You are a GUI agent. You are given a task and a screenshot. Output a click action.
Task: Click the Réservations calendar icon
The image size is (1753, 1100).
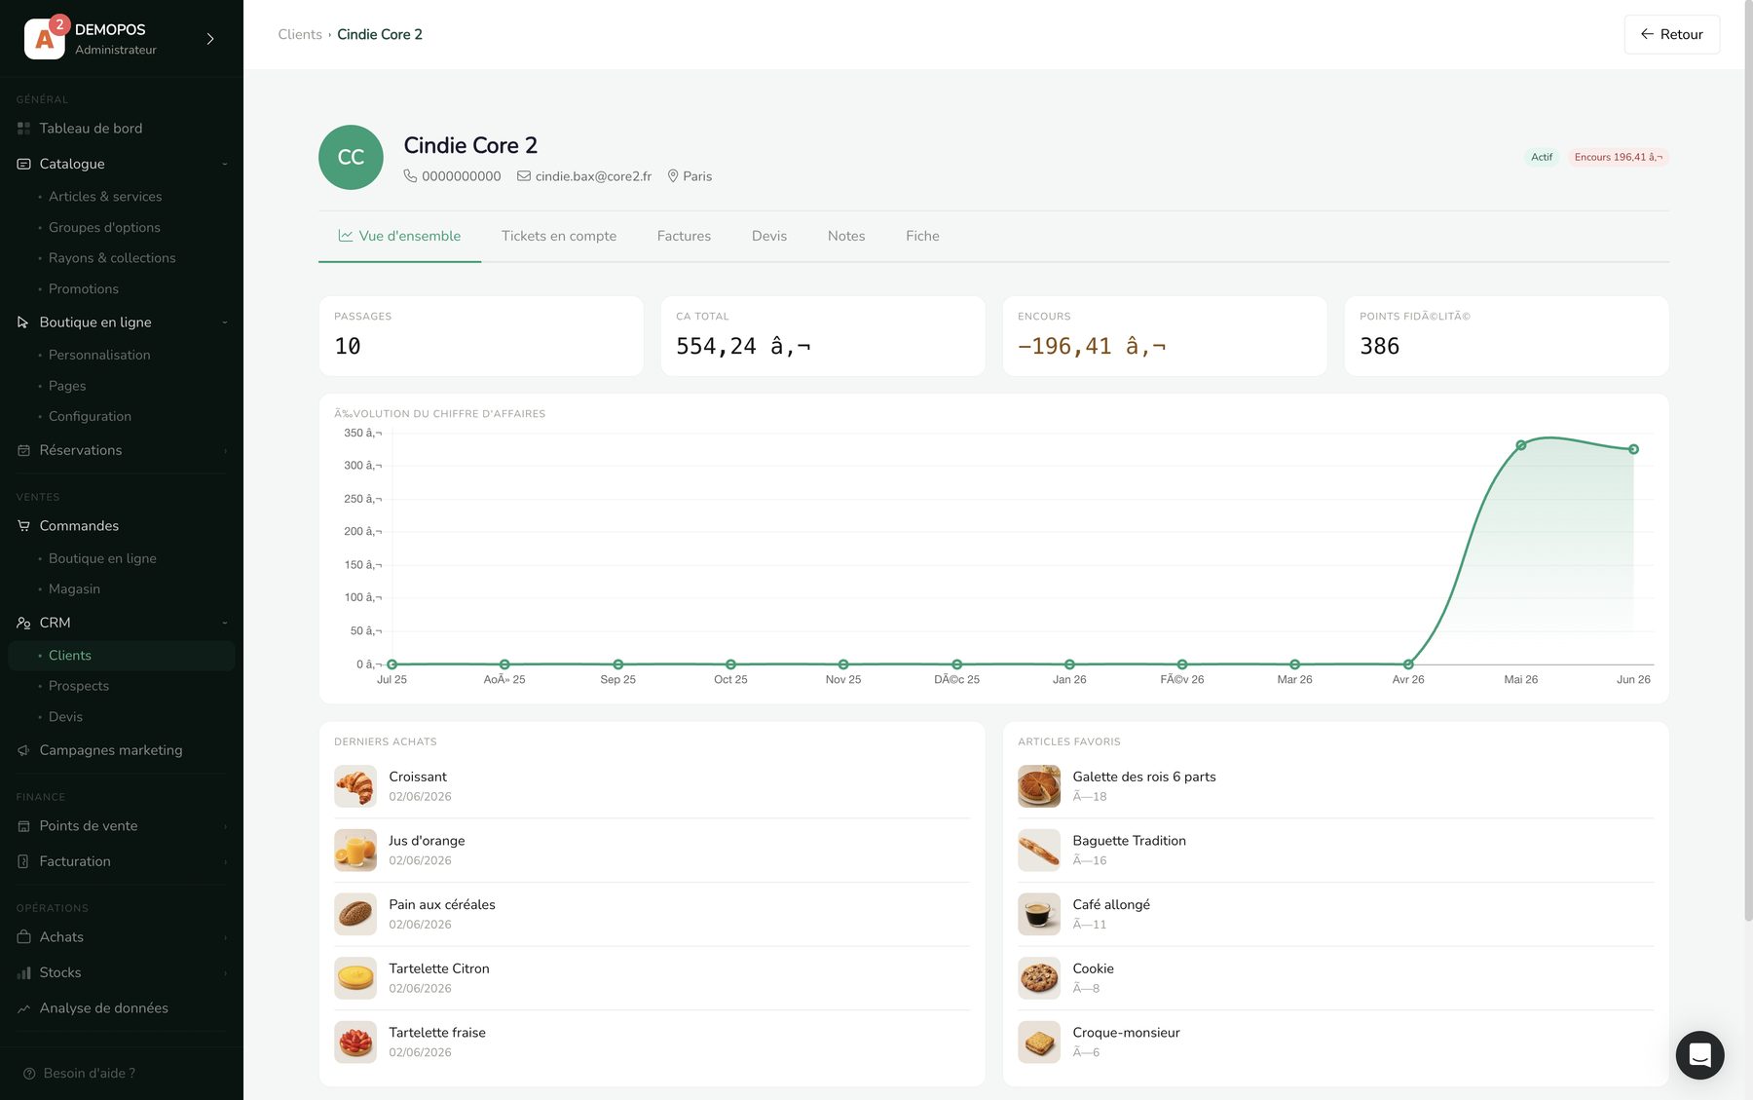(x=23, y=450)
